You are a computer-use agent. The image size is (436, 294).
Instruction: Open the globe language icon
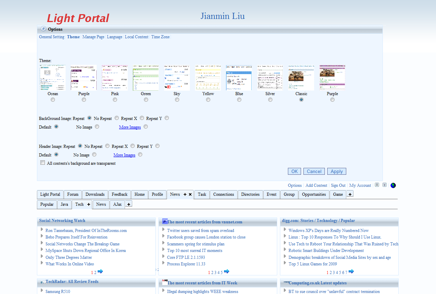pos(393,185)
